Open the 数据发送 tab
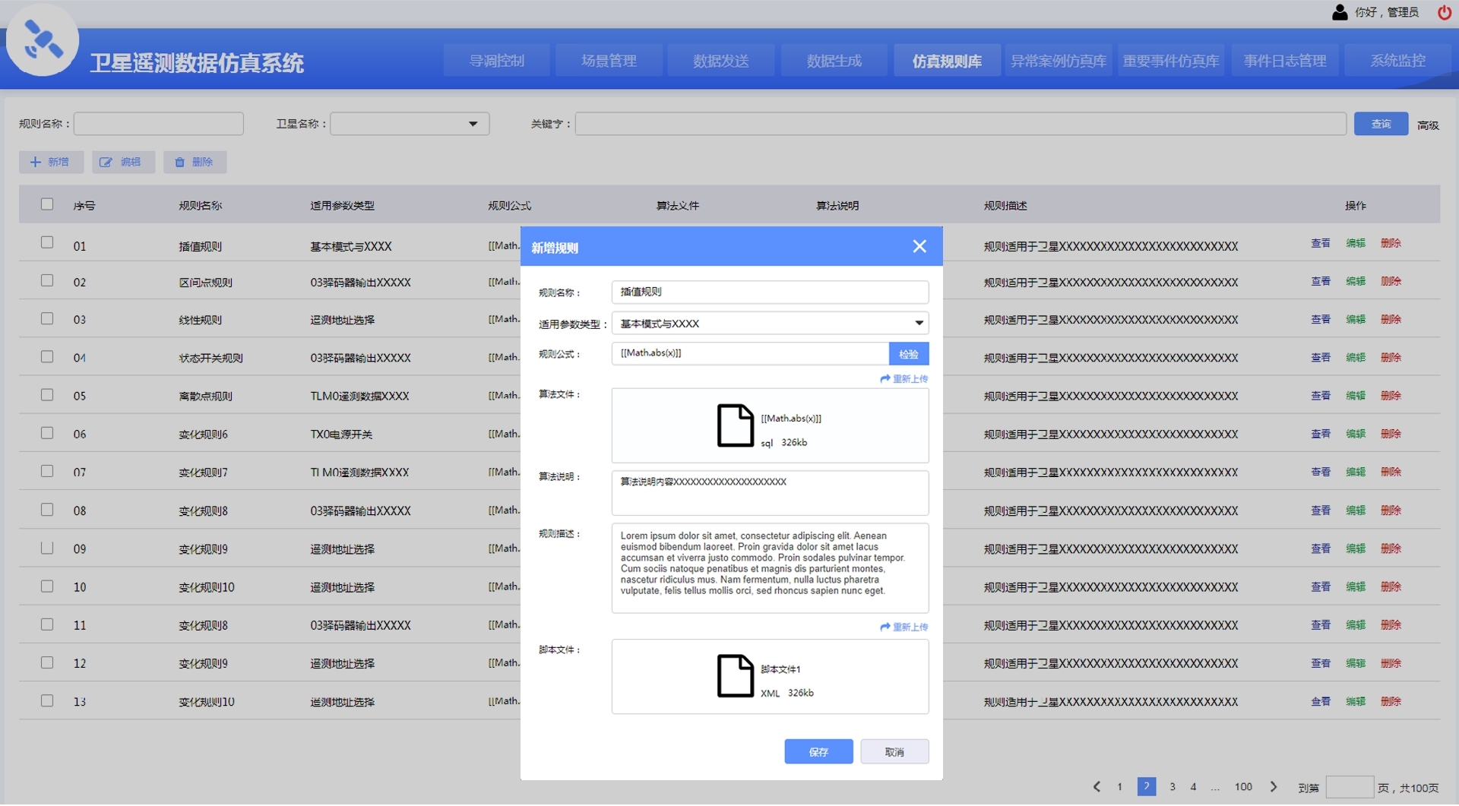The image size is (1459, 806). (x=721, y=61)
